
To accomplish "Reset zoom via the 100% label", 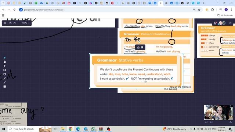I will click(x=25, y=23).
